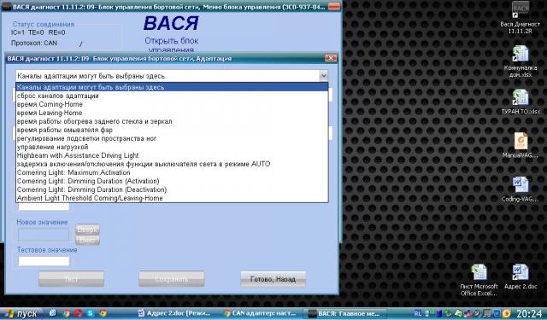Click the 'Открыть блок управления' text in main window
The width and height of the screenshot is (547, 320).
click(171, 45)
